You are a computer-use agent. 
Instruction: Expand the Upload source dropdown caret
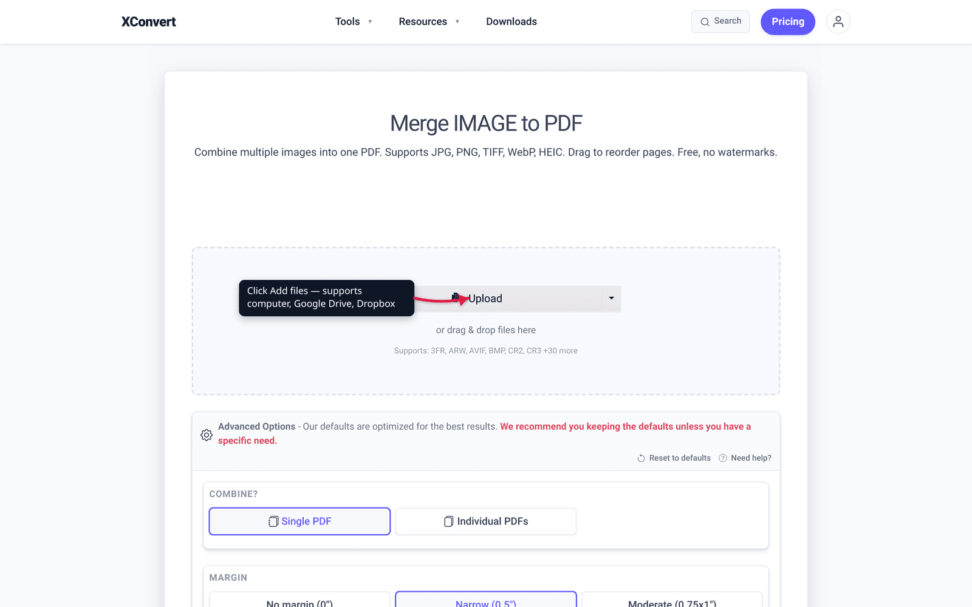point(611,299)
